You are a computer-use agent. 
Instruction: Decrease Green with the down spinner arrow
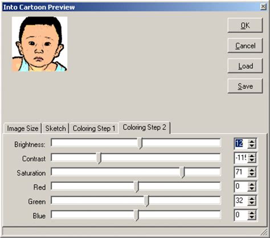(252, 203)
